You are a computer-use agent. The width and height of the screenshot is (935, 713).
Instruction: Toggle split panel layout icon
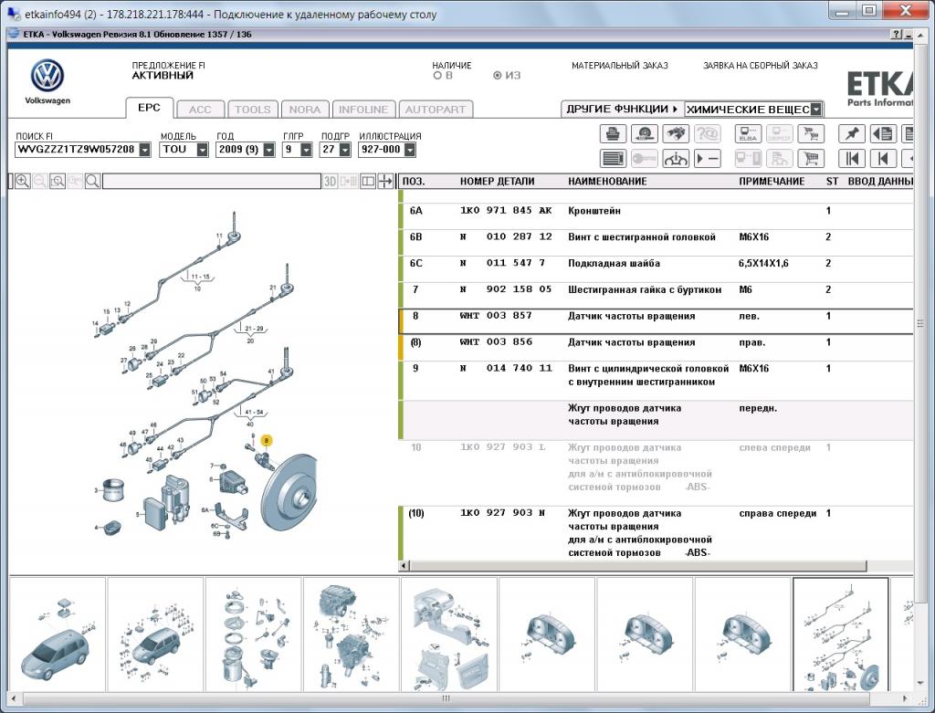pos(368,182)
